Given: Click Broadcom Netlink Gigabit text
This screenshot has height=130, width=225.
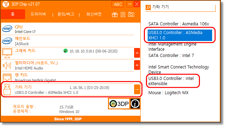Looking at the screenshot, I should click(35, 80).
